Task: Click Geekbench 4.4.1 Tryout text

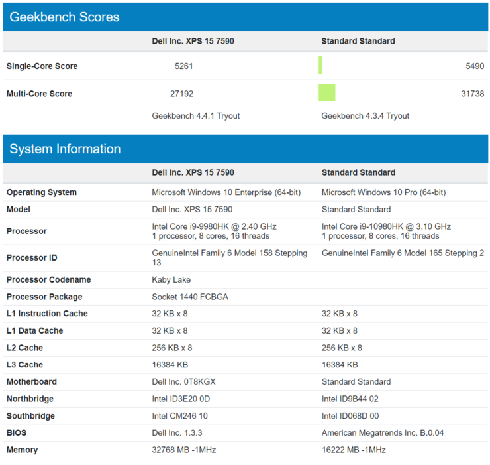Action: pyautogui.click(x=195, y=116)
